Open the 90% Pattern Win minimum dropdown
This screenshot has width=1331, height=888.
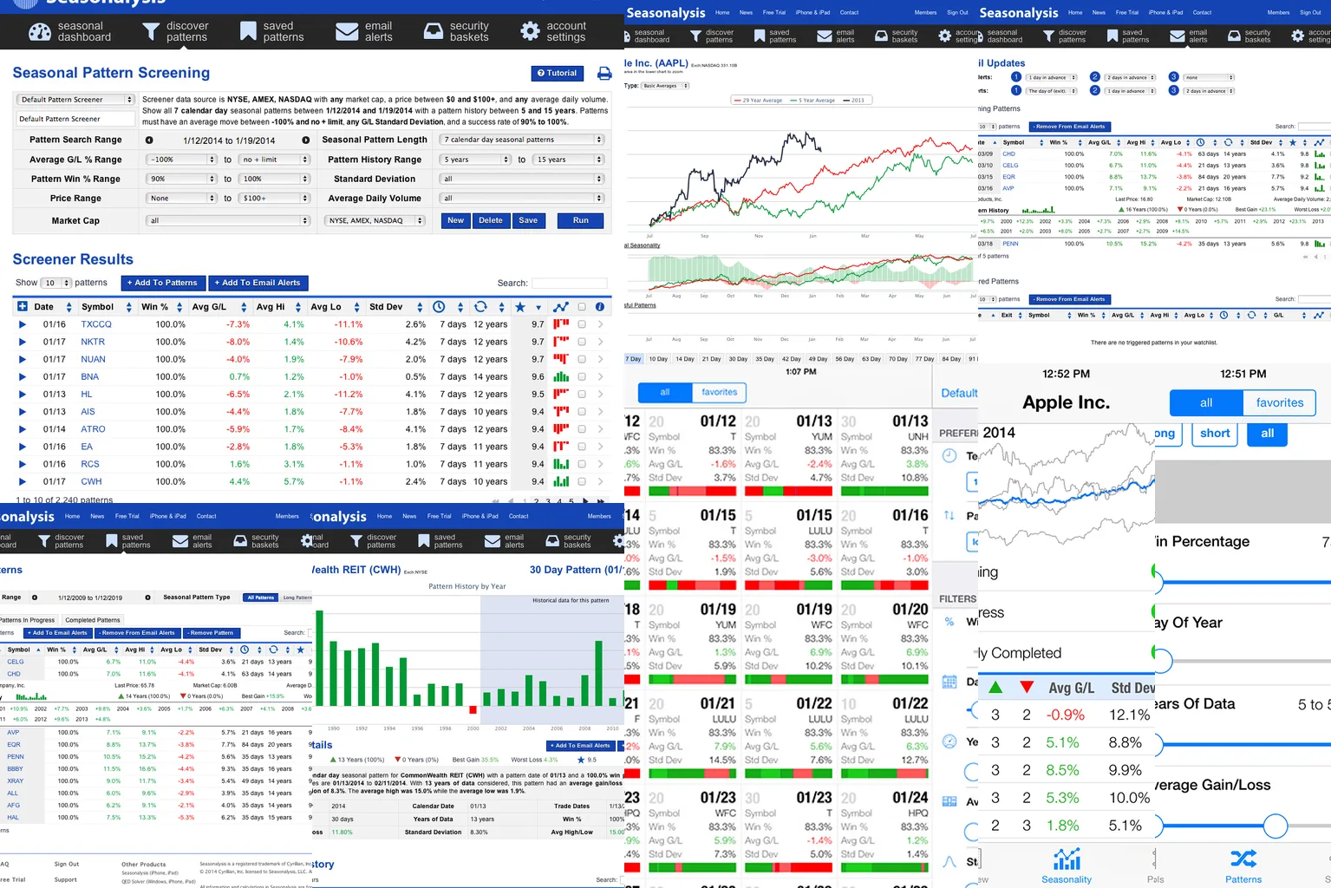pos(181,179)
